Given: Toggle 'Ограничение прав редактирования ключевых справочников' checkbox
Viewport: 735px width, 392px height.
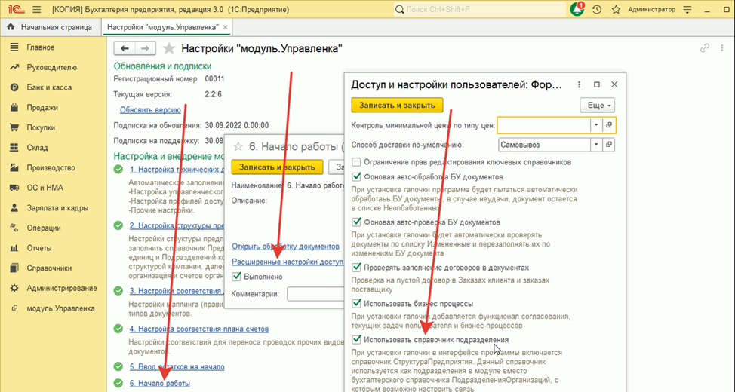Looking at the screenshot, I should coord(356,162).
